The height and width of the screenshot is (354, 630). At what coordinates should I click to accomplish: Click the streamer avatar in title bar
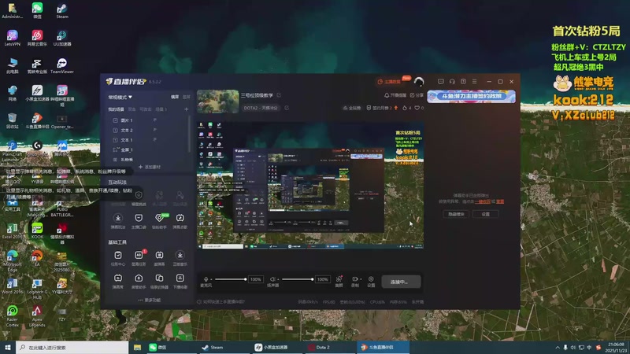point(419,82)
